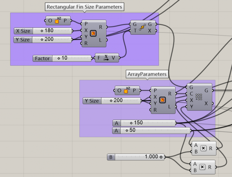Select the A slider with value 150
The width and height of the screenshot is (232, 177).
(x=153, y=123)
